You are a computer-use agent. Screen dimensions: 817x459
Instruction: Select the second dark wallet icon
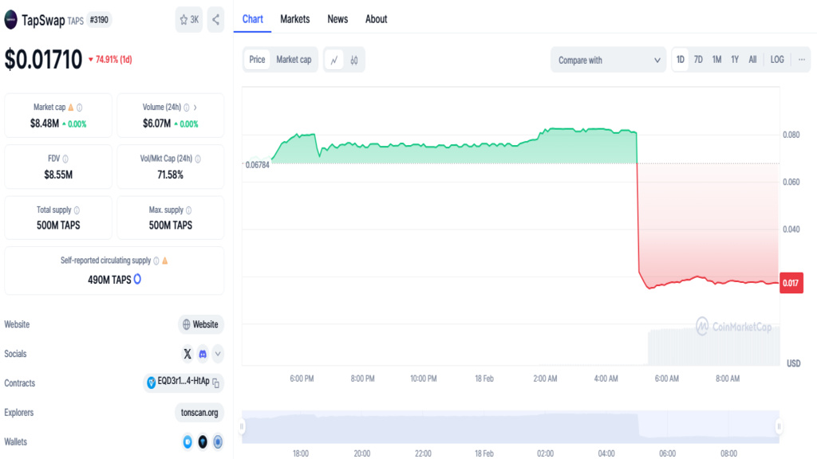coord(203,441)
